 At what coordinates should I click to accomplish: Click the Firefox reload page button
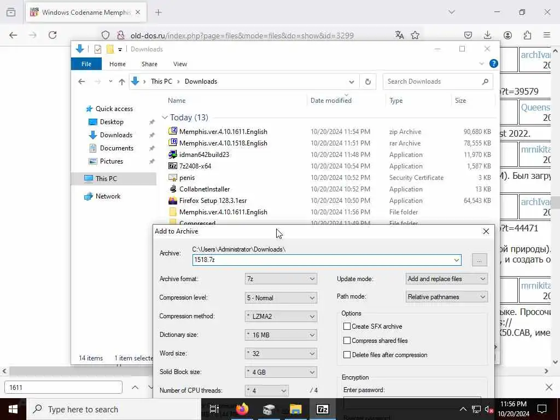[52, 35]
